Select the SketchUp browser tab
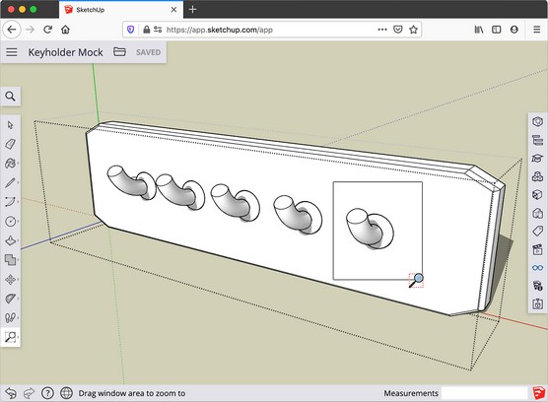Image resolution: width=548 pixels, height=402 pixels. (121, 10)
